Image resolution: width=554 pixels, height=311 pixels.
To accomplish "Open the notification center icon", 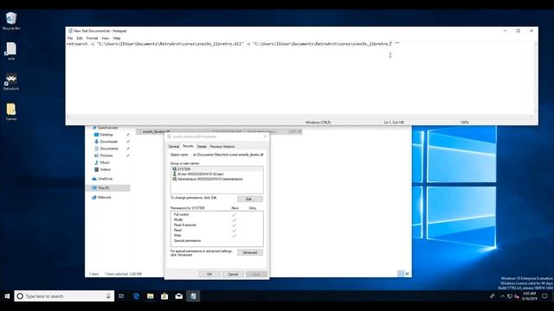I will click(544, 296).
